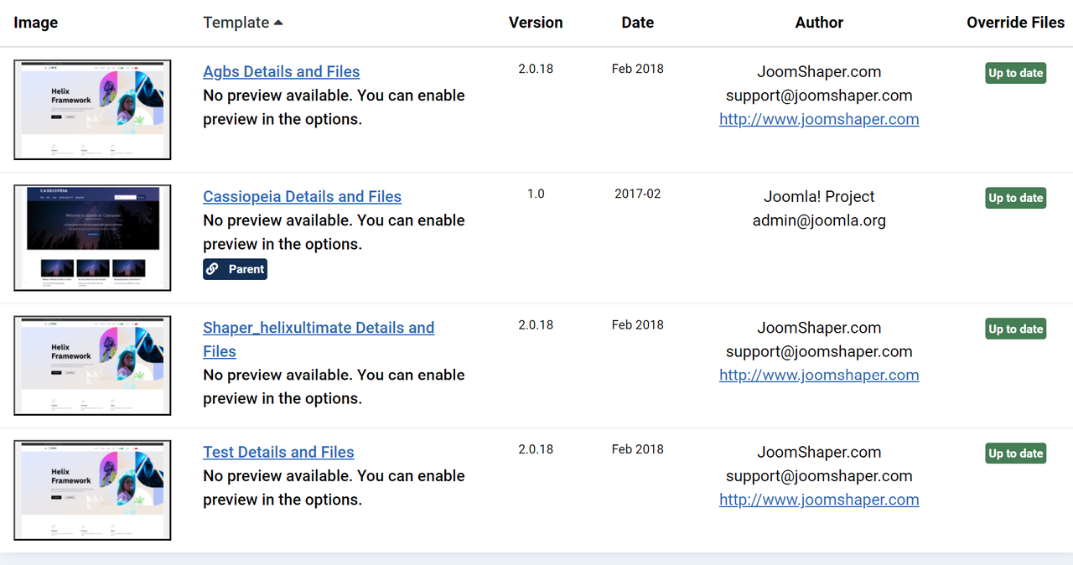Image resolution: width=1073 pixels, height=565 pixels.
Task: Click the Cassiopeia template preview thumbnail
Action: pyautogui.click(x=92, y=238)
